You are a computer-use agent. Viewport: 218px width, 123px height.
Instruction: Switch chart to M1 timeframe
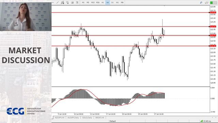click(83, 2)
